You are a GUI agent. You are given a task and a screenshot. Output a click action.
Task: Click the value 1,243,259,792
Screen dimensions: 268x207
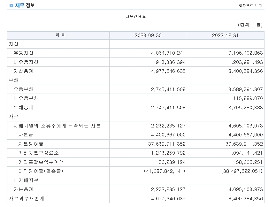[x=168, y=153]
